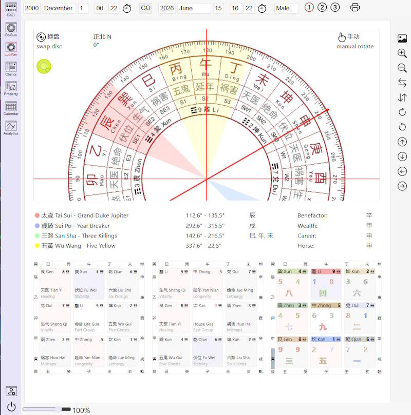Move the compass right with the arrow icon

click(x=402, y=186)
